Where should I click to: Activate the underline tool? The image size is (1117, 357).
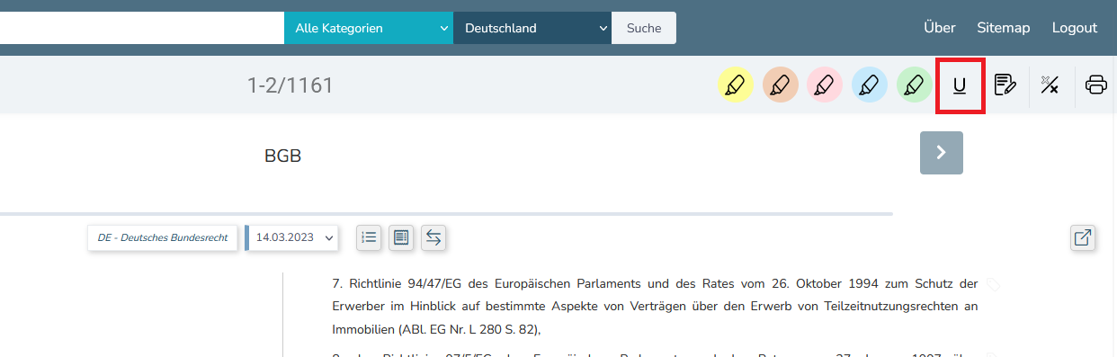point(960,85)
